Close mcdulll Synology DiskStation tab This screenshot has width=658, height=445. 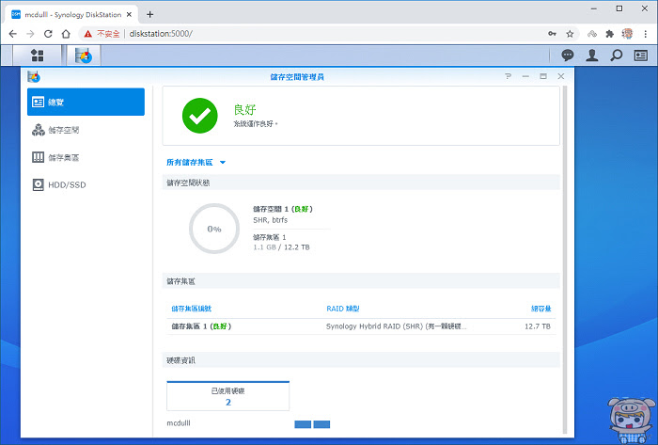tap(130, 15)
